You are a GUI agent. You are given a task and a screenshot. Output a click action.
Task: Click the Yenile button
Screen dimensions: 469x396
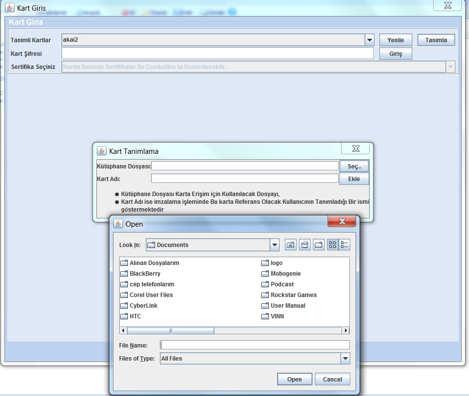pyautogui.click(x=395, y=40)
